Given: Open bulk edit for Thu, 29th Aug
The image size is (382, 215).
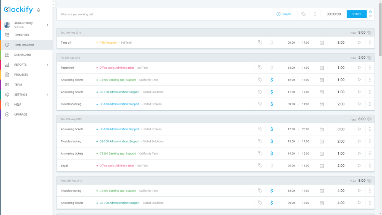Looking at the screenshot, I should pos(369,119).
